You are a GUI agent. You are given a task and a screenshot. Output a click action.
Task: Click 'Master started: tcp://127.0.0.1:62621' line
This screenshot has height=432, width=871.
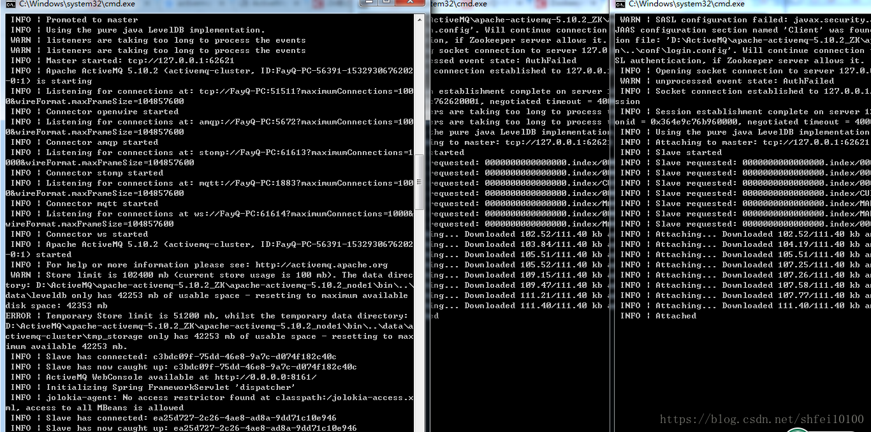pyautogui.click(x=122, y=61)
